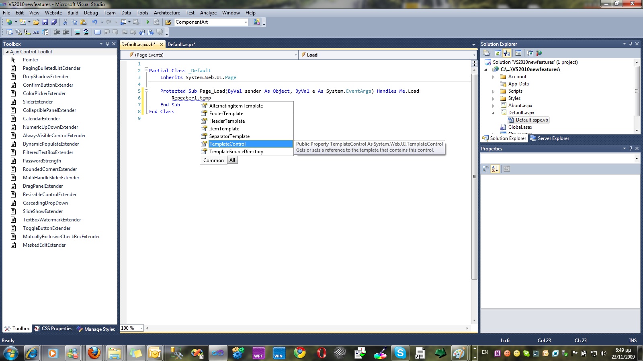Open the Properties object selector dropdown
Viewport: 643px width, 361px height.
click(x=637, y=158)
